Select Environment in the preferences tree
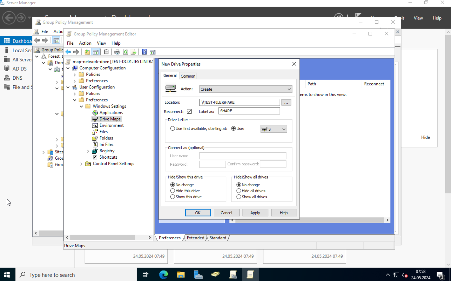This screenshot has width=451, height=281. [111, 125]
